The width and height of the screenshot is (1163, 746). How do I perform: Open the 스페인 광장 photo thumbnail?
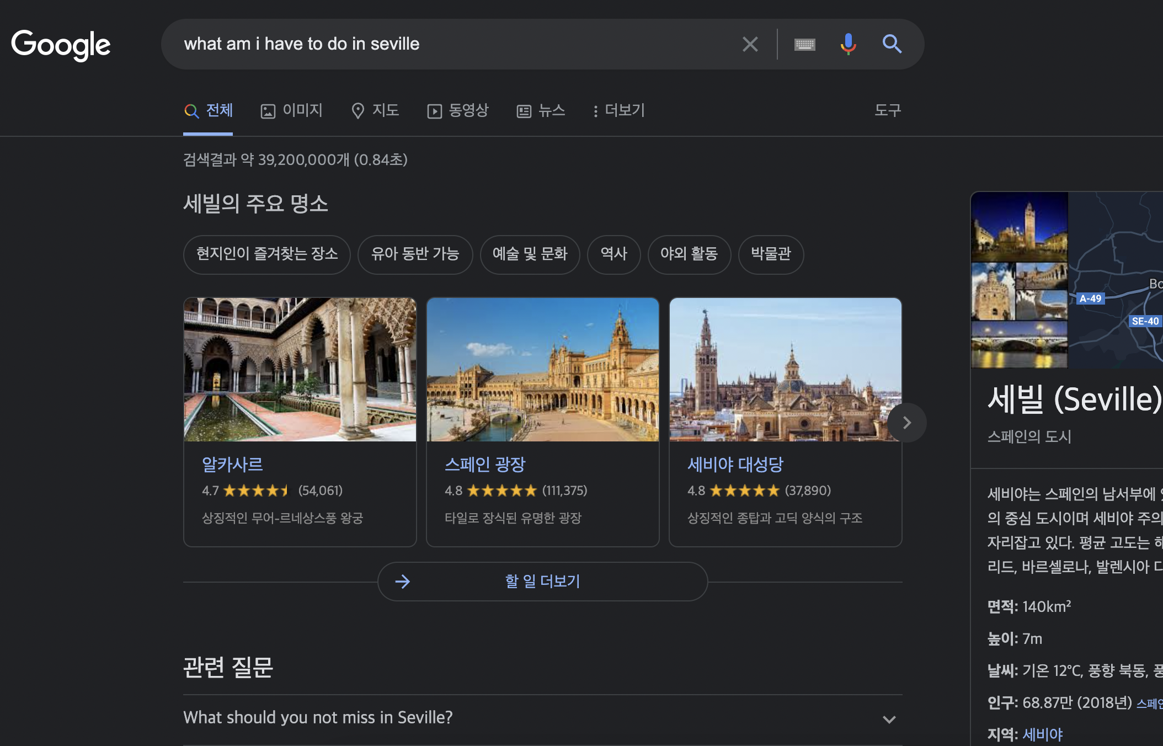point(543,369)
